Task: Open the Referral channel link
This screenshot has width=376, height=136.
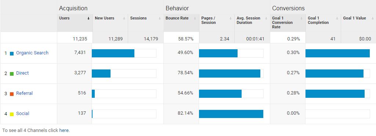Action: click(x=24, y=93)
